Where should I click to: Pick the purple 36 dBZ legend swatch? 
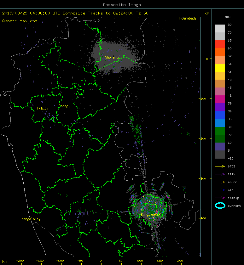coord(220,107)
